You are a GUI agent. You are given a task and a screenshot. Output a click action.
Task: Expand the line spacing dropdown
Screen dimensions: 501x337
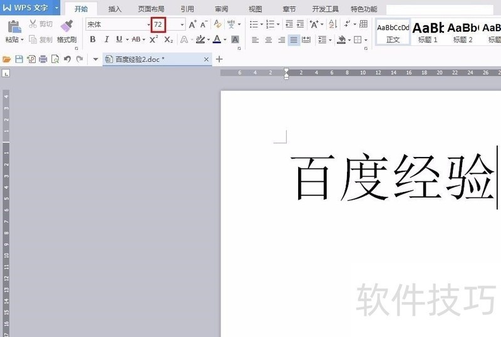point(330,39)
